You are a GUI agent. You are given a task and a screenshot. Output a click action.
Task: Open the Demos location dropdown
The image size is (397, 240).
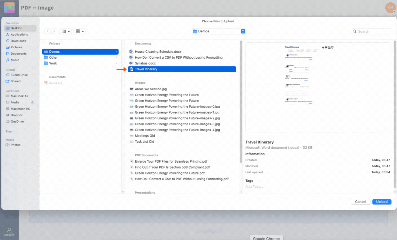(218, 31)
